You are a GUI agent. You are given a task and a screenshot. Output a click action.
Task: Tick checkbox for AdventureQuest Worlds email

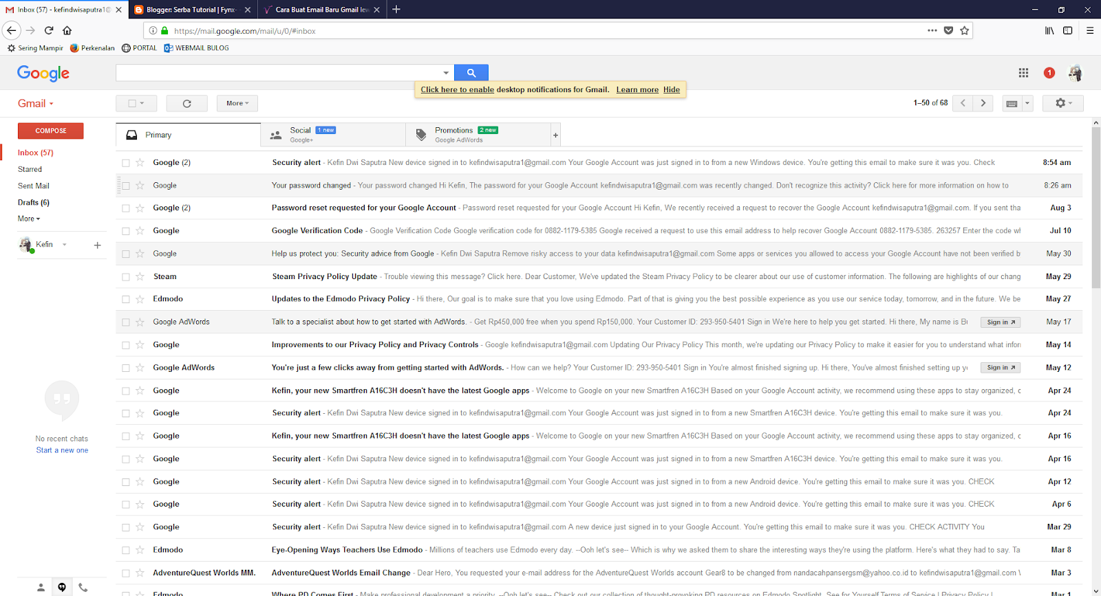pyautogui.click(x=125, y=573)
